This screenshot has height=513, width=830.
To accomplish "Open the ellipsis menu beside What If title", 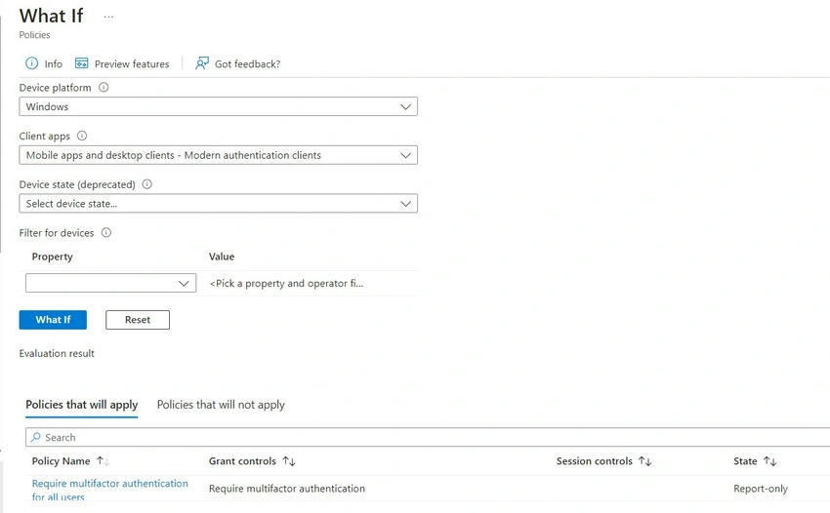I will click(108, 17).
